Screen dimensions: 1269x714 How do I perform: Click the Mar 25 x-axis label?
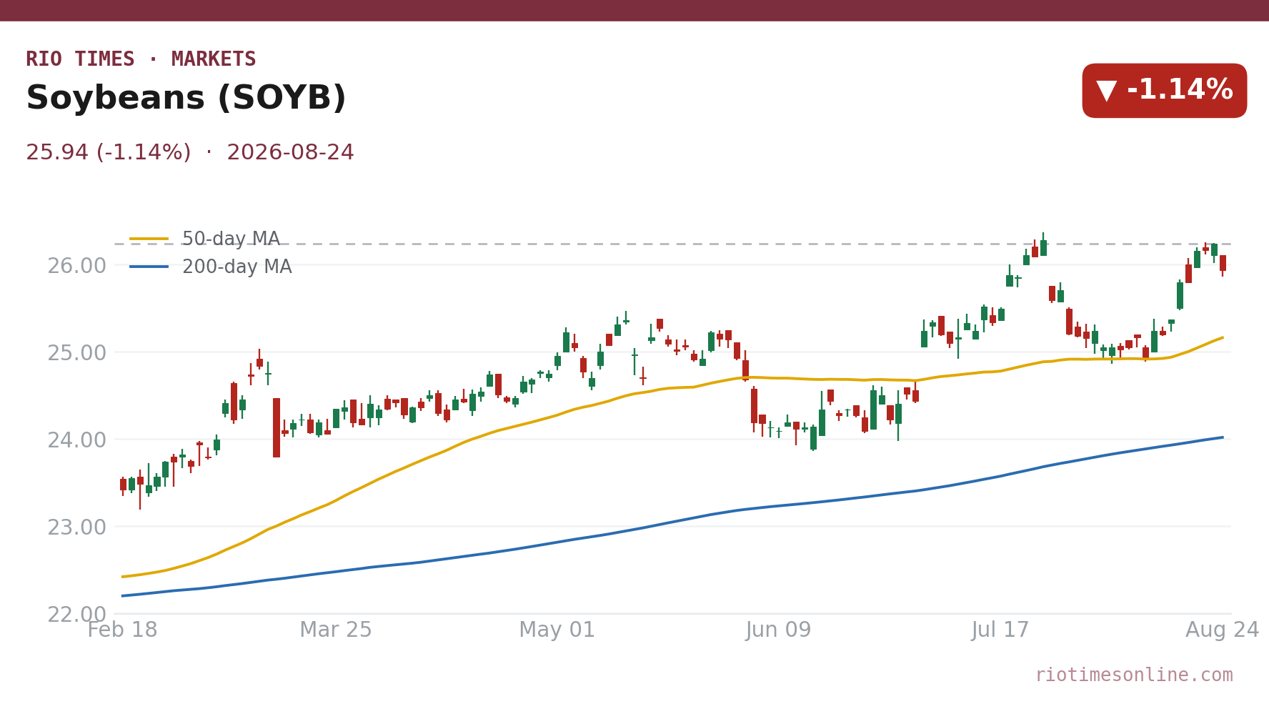pos(336,630)
